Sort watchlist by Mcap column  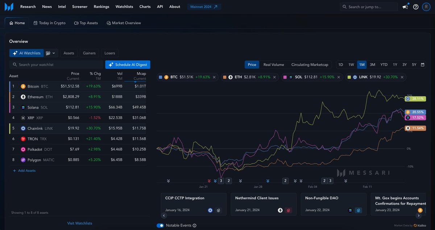coord(140,76)
